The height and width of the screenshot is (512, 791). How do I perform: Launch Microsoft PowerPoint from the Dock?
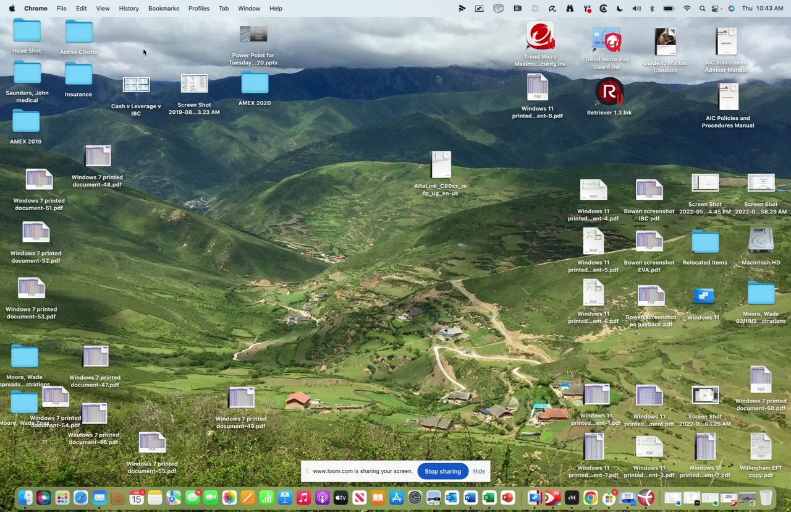(x=507, y=497)
